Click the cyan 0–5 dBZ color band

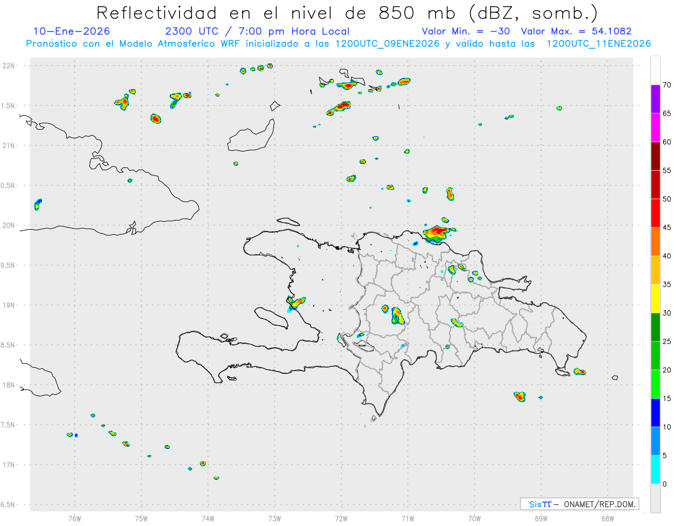655,470
